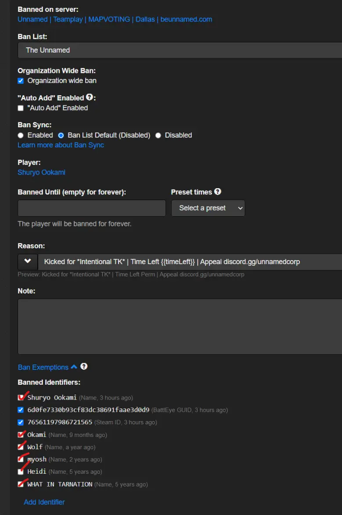This screenshot has height=515, width=342.
Task: Click the Add Identifier link
Action: pyautogui.click(x=44, y=502)
